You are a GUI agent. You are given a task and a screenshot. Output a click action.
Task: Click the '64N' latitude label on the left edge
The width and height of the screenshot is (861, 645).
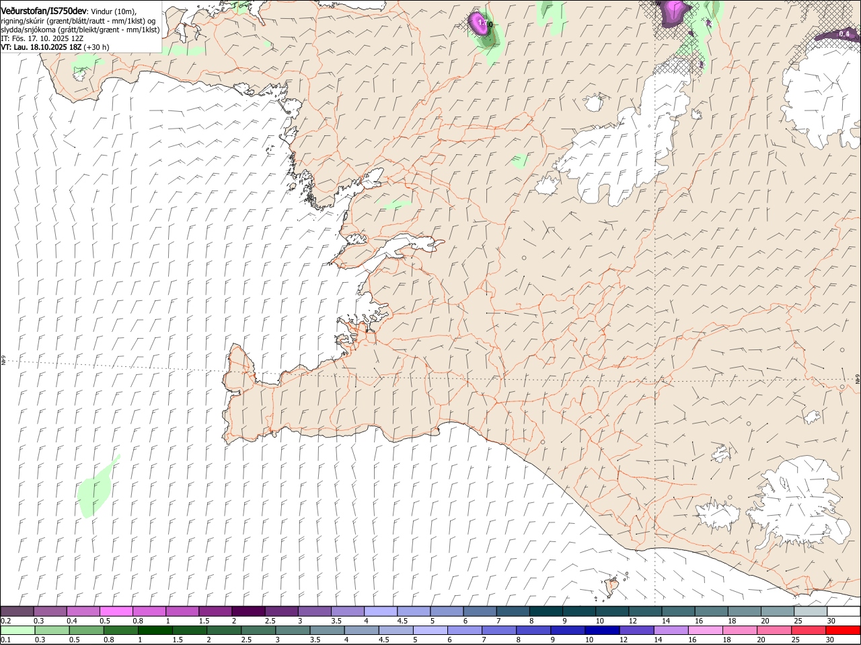click(3, 362)
